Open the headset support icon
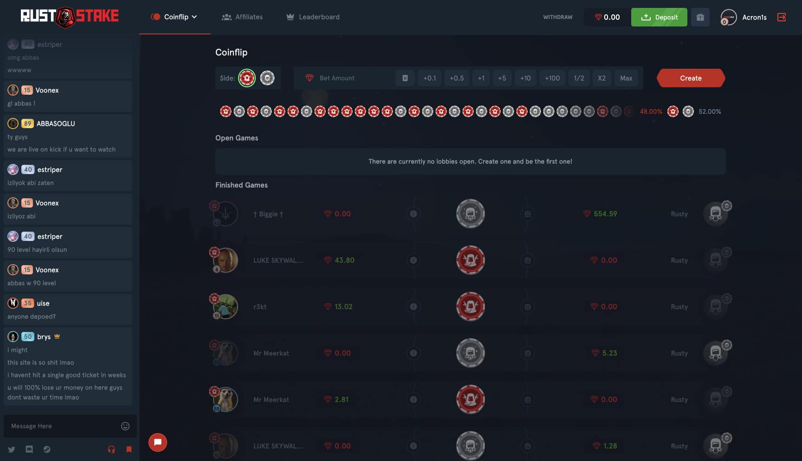Image resolution: width=802 pixels, height=461 pixels. click(x=111, y=449)
